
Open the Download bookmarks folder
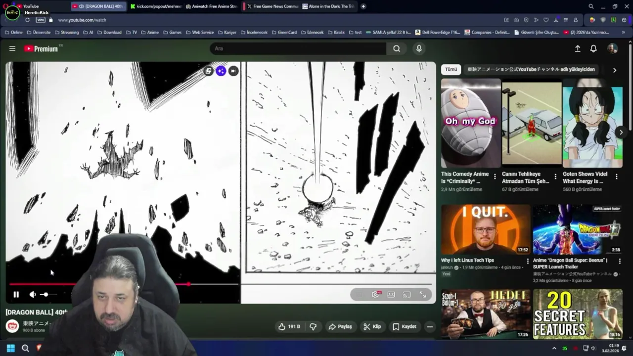(109, 32)
